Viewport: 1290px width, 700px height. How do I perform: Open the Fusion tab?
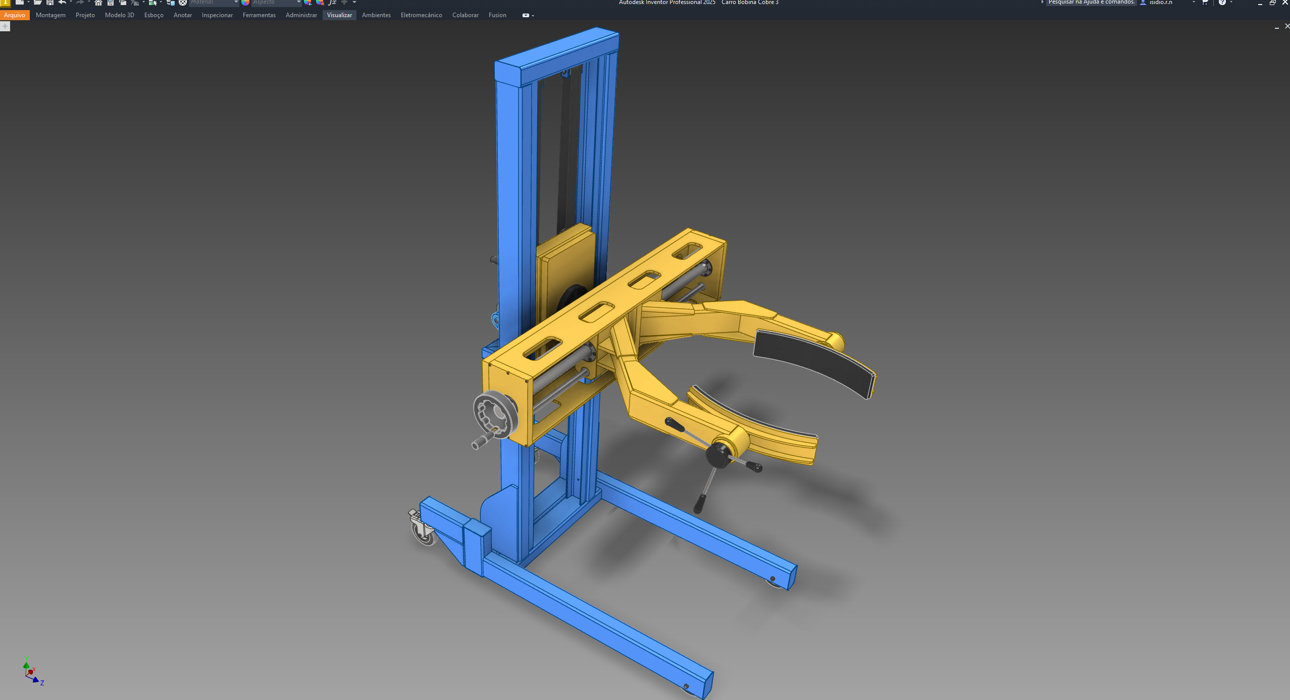[x=497, y=15]
